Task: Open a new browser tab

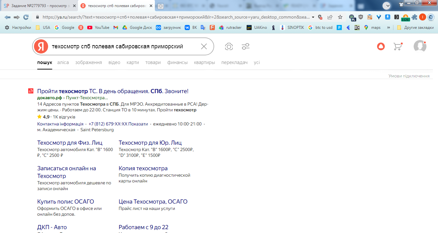Action: pyautogui.click(x=161, y=6)
